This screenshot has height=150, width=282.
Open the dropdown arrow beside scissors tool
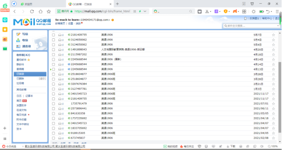tap(211, 12)
